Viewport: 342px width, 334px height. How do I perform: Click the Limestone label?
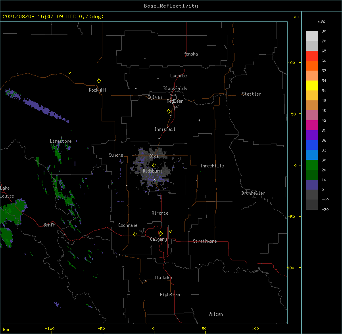(61, 141)
